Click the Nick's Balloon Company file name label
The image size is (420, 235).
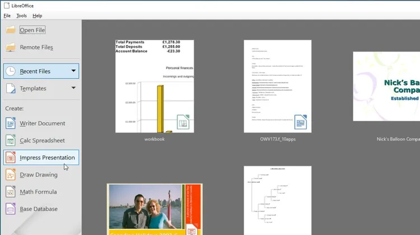398,139
